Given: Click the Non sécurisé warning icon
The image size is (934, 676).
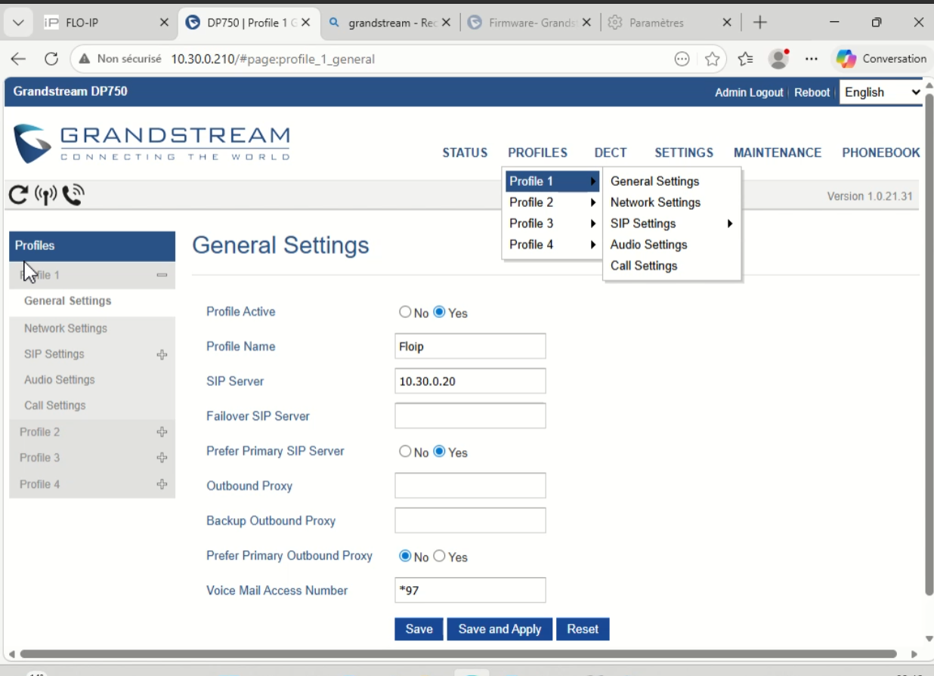Looking at the screenshot, I should point(85,59).
